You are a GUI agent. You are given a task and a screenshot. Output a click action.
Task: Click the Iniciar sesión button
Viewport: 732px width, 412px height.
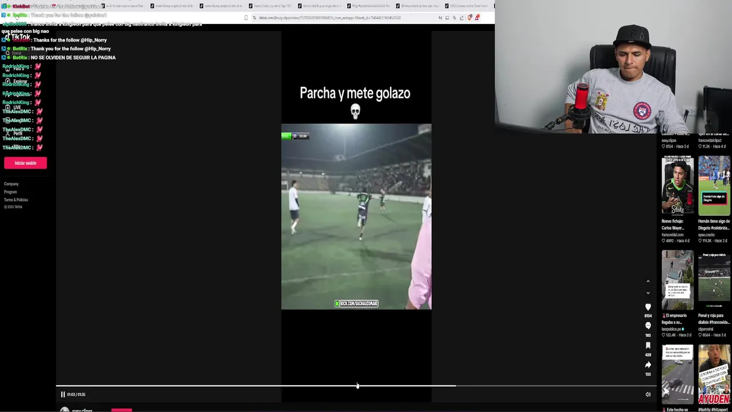(x=25, y=163)
